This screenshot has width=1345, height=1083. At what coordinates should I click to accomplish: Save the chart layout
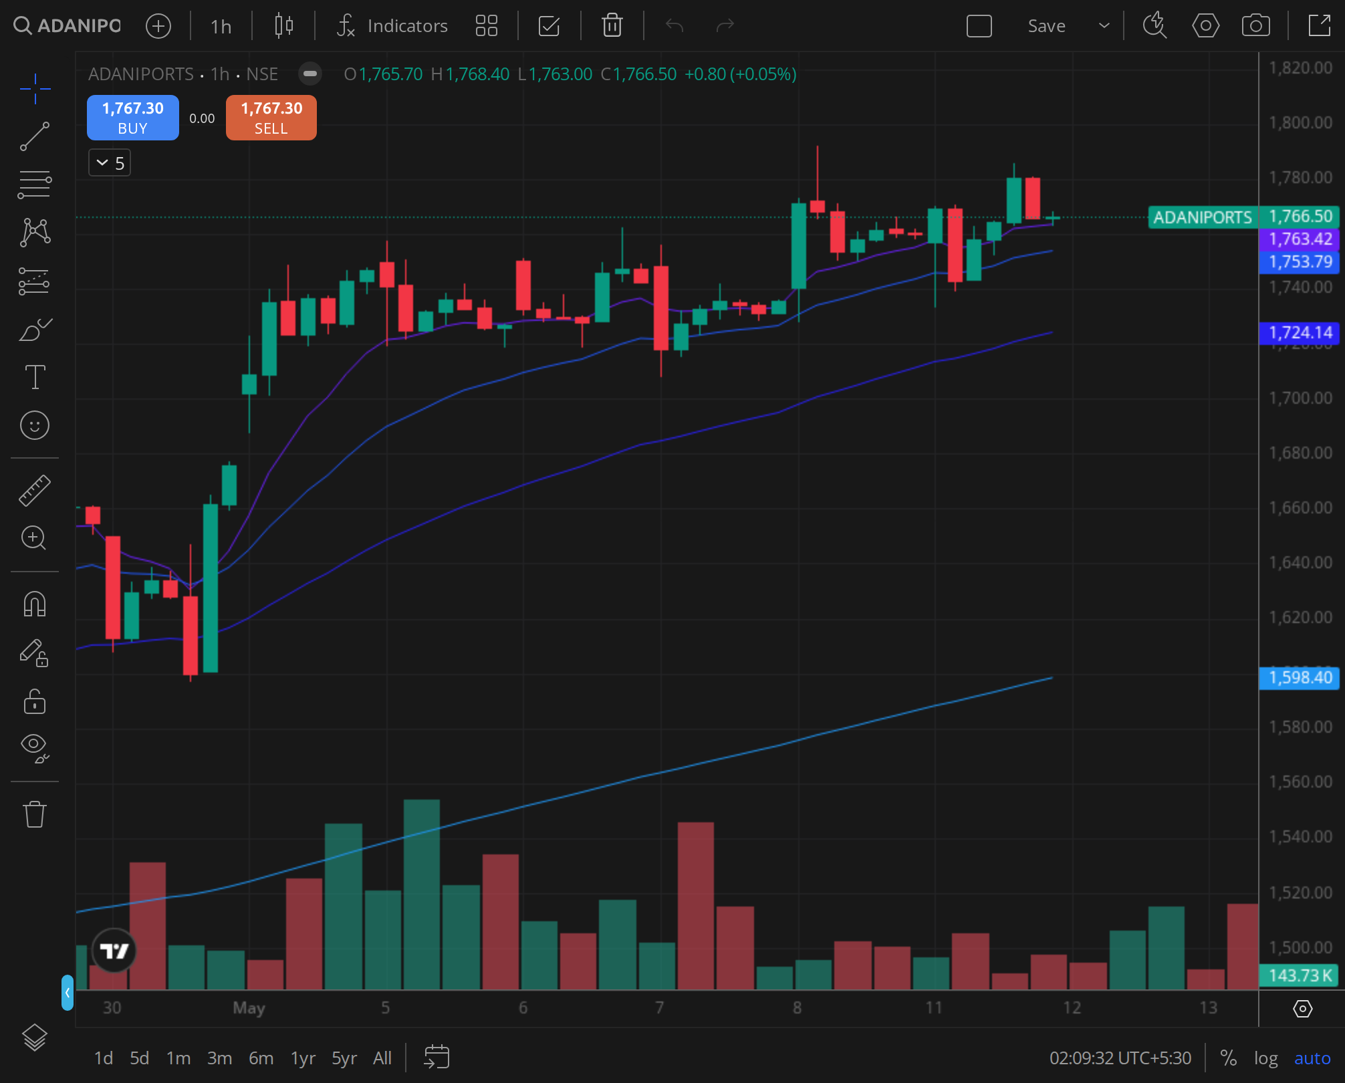click(1046, 26)
